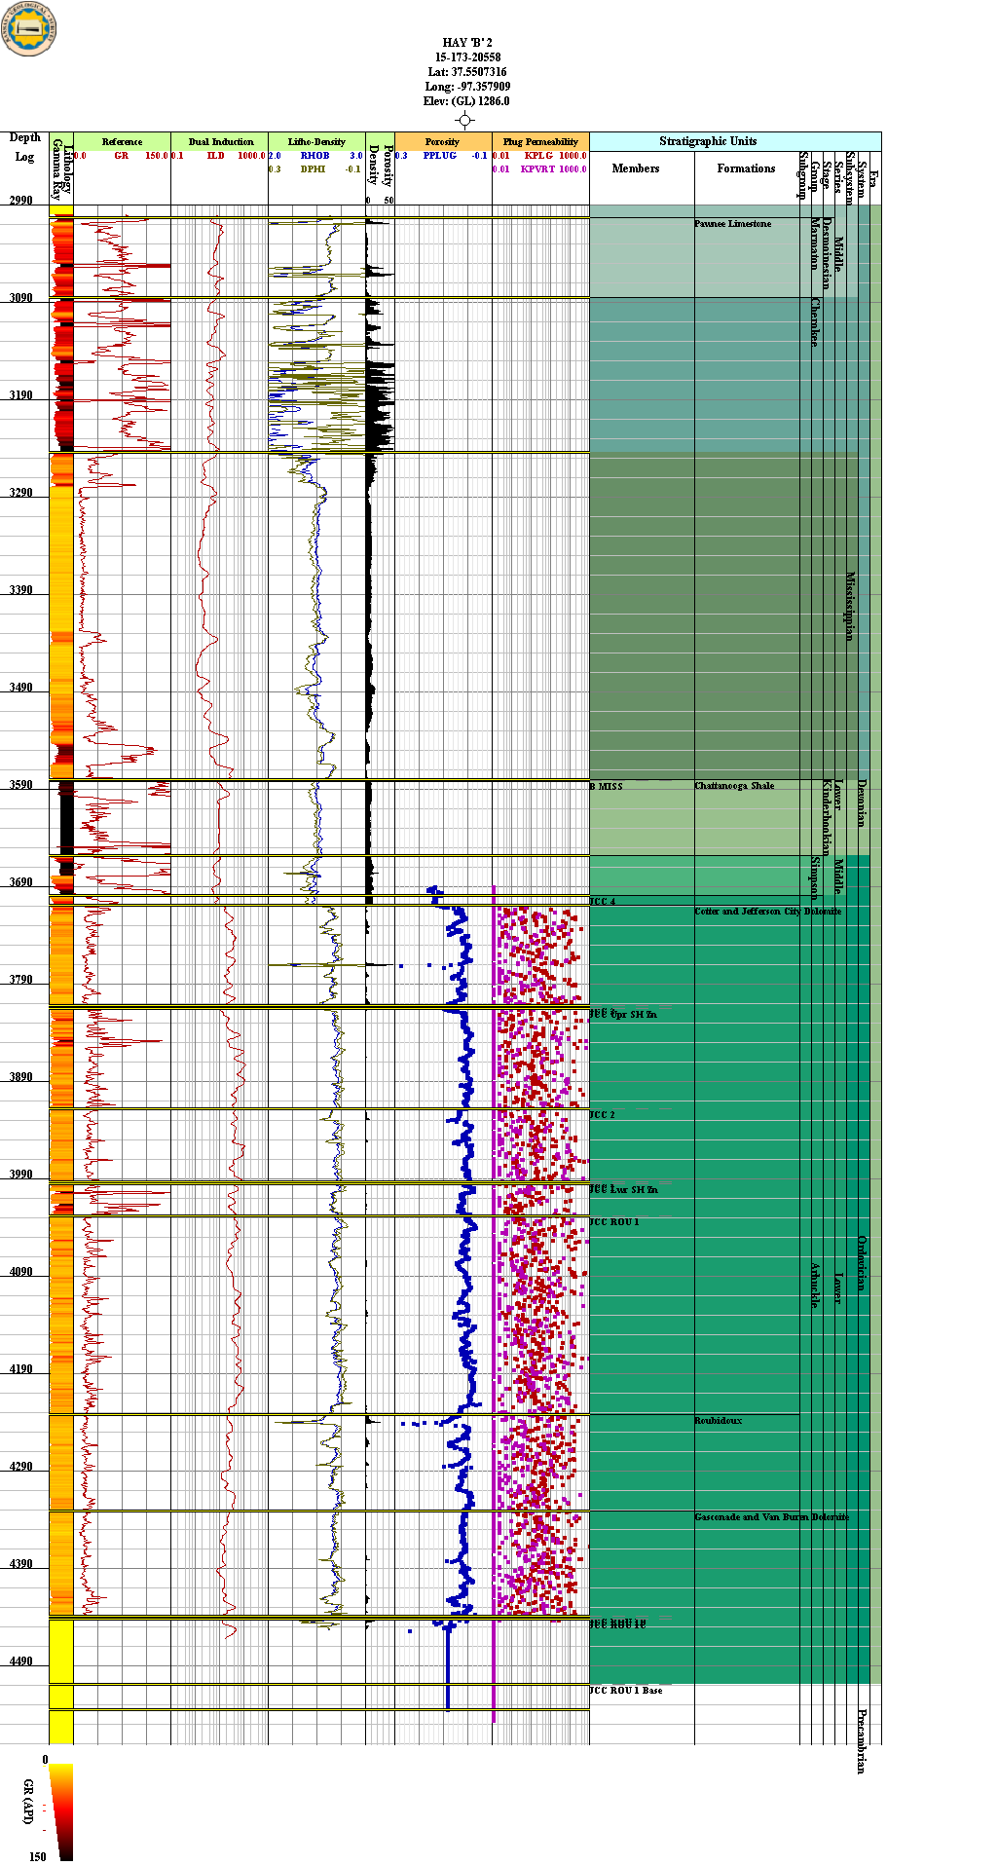Click the vertical Arbuckle group label
Viewport: 998px width, 1866px height.
coord(815,1286)
